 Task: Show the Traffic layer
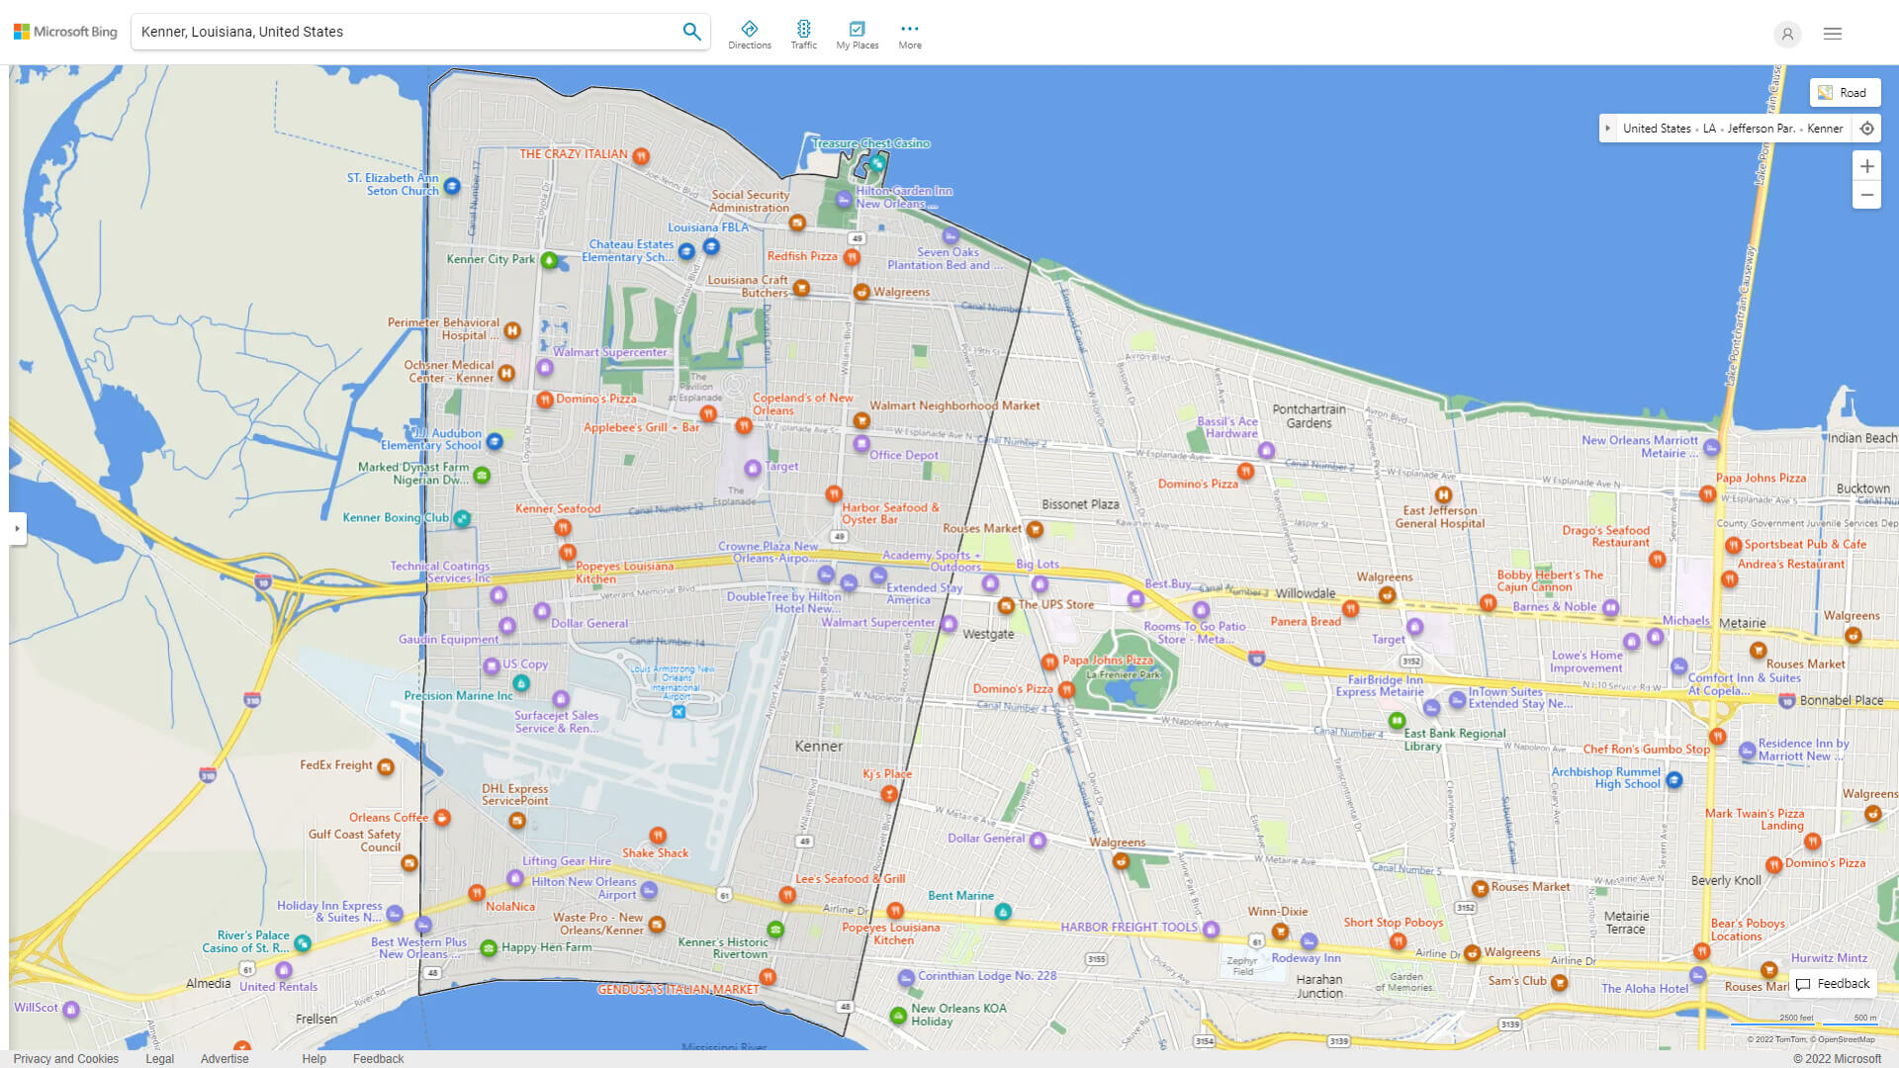(x=803, y=35)
